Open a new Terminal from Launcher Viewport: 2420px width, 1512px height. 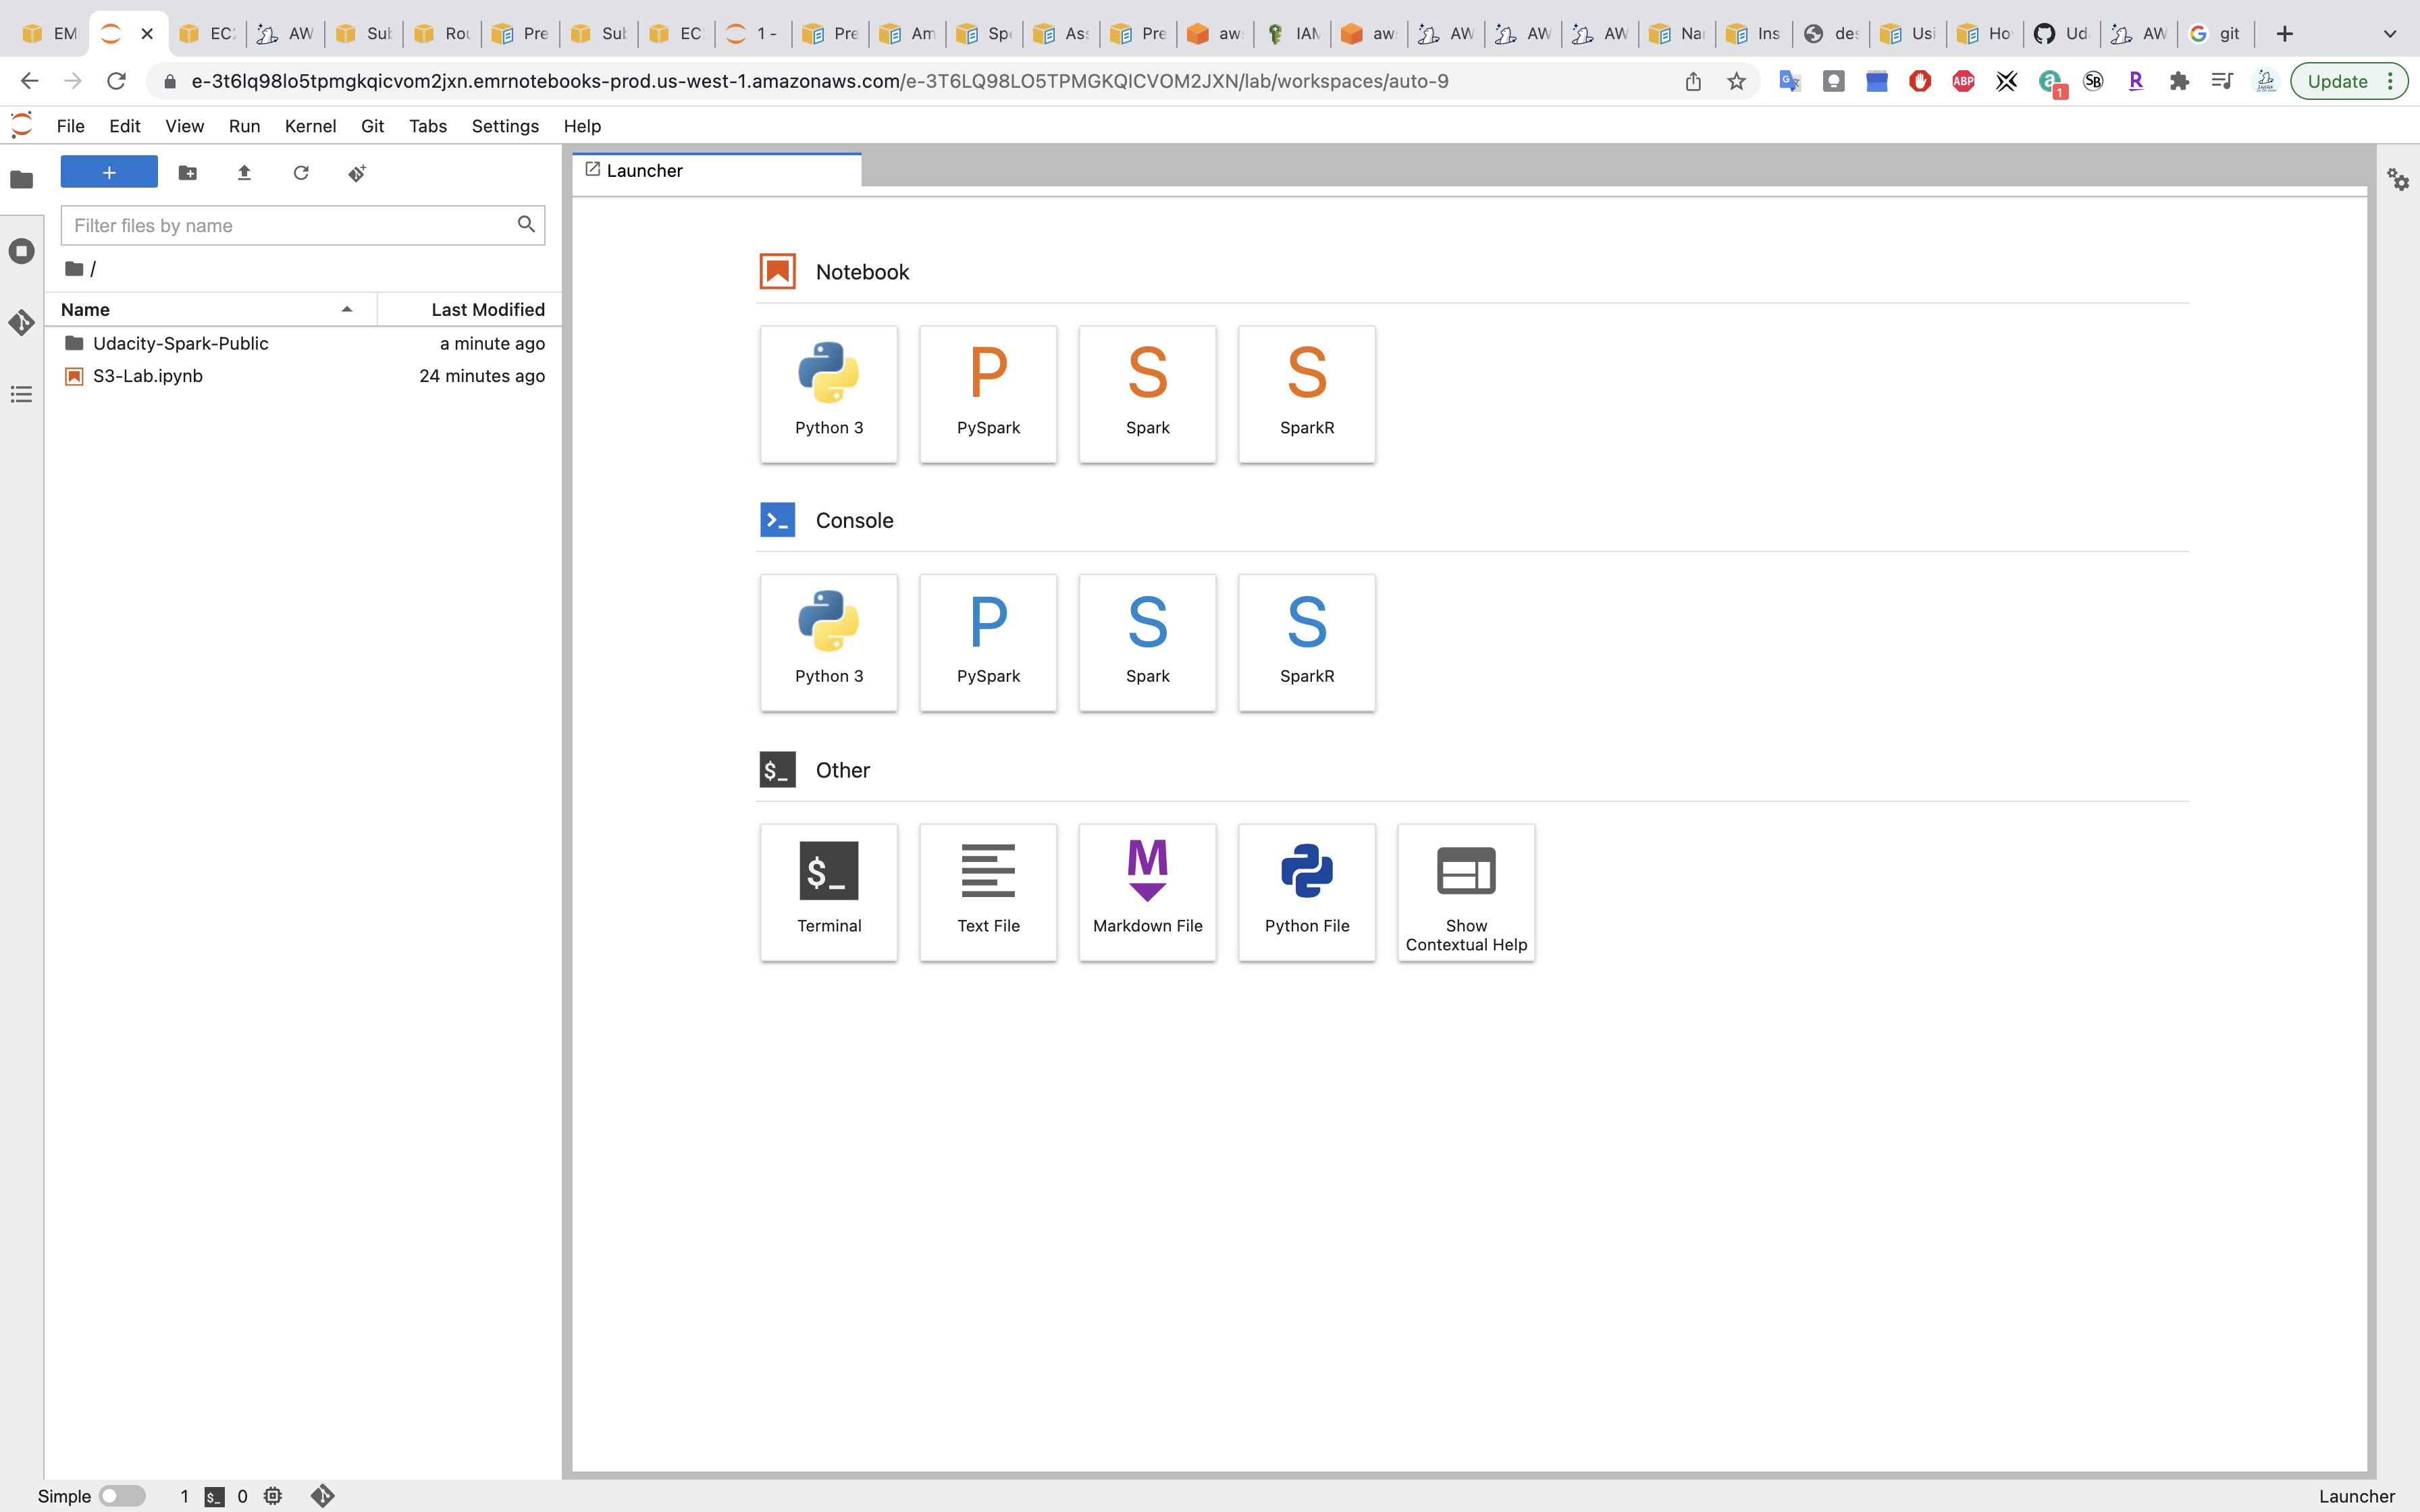coord(828,891)
